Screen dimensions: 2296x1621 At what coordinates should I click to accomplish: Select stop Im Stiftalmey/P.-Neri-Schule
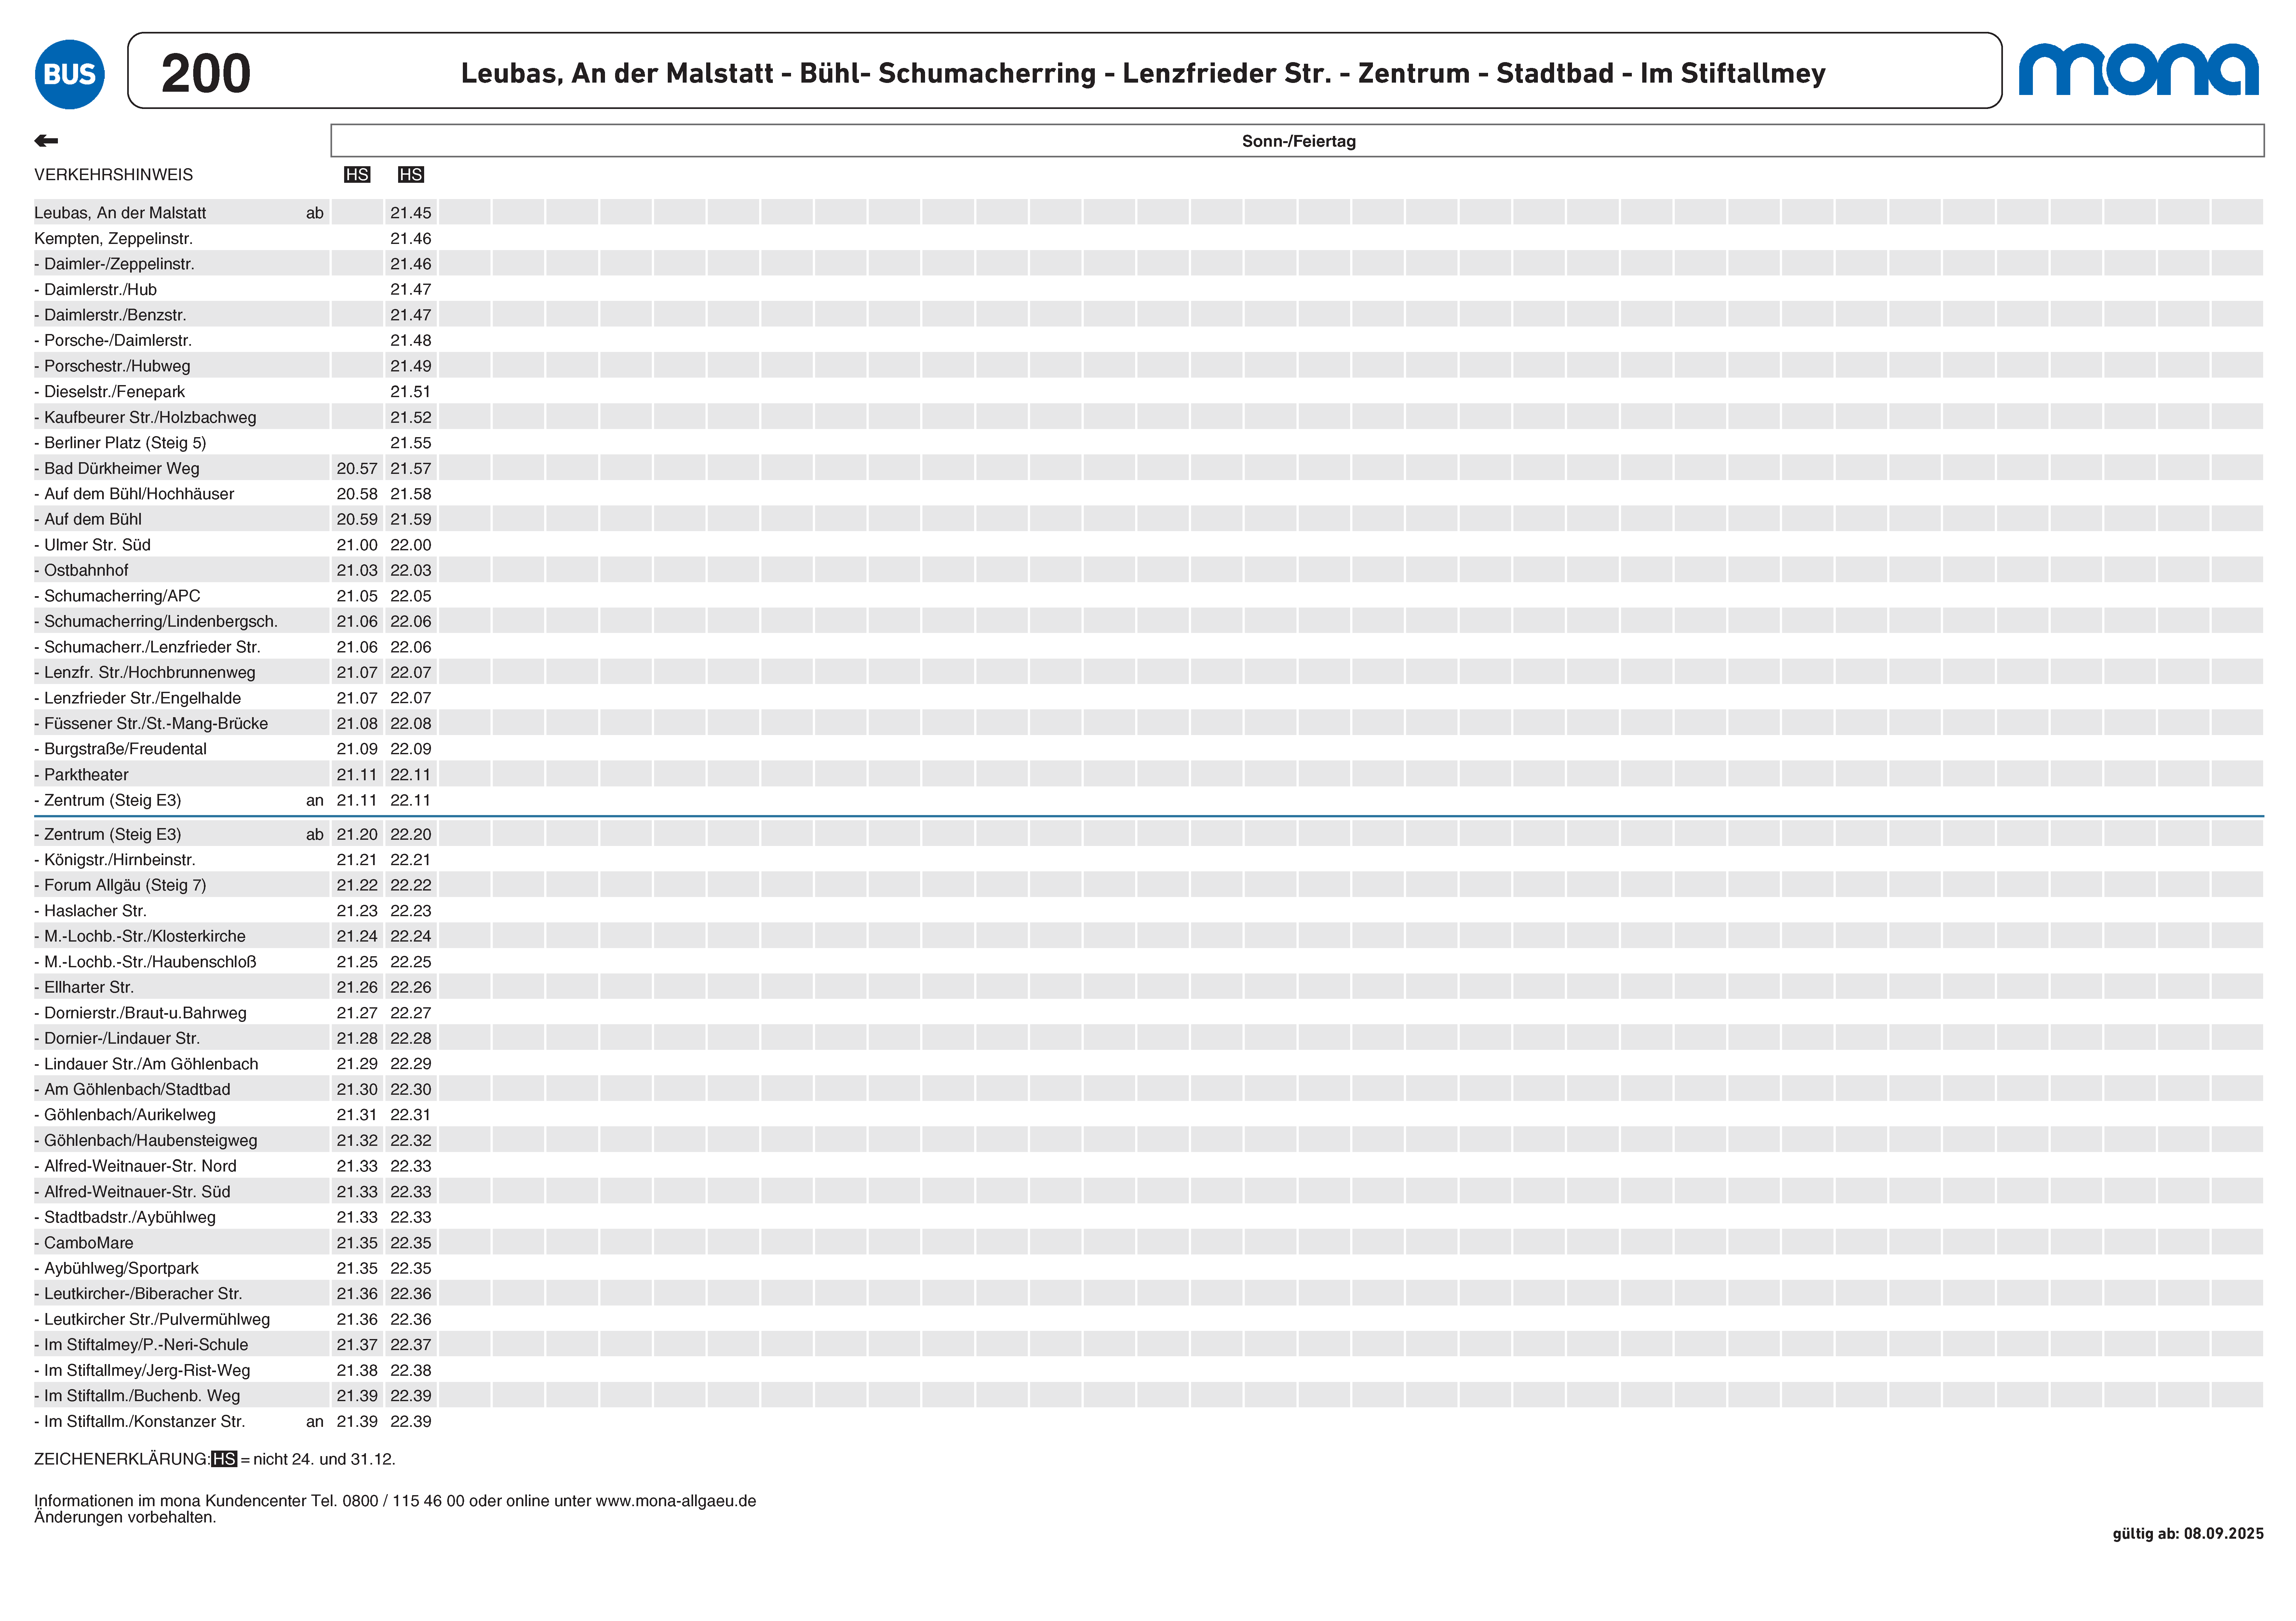[x=141, y=1345]
